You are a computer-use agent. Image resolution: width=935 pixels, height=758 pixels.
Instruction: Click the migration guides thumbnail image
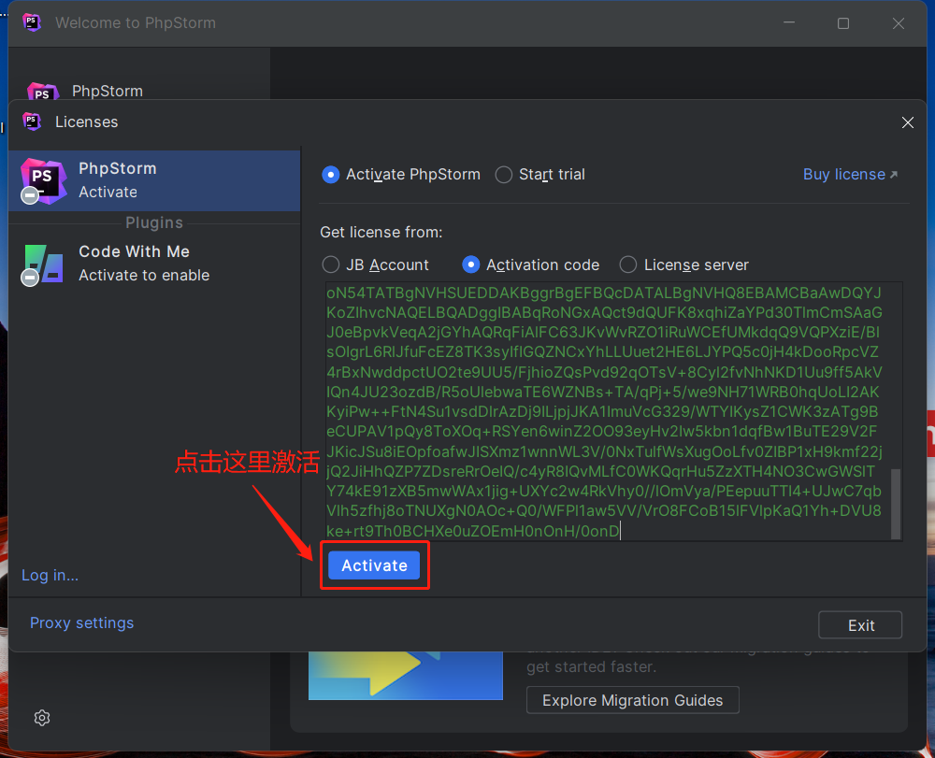pyautogui.click(x=406, y=675)
